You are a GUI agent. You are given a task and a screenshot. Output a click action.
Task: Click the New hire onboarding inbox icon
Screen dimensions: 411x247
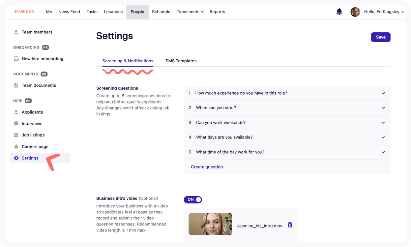click(16, 59)
